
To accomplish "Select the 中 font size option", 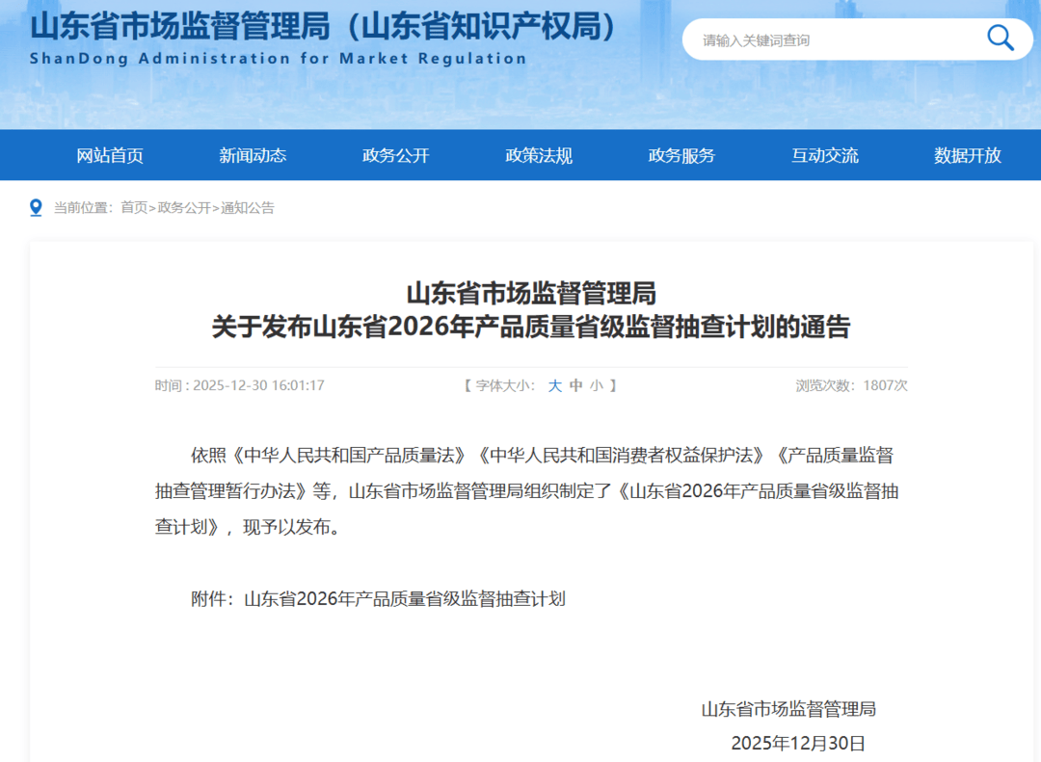I will (577, 385).
